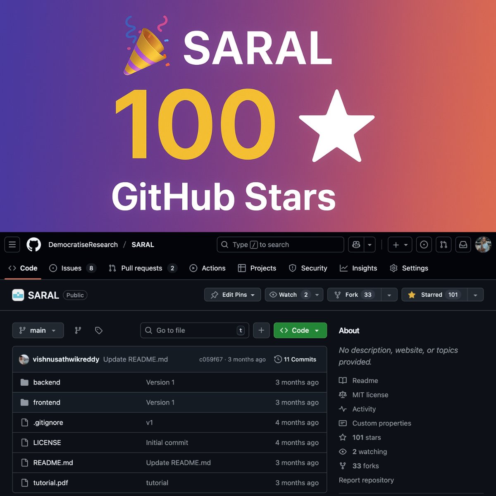The width and height of the screenshot is (496, 496).
Task: Click the LICENSE file icon
Action: tap(24, 443)
